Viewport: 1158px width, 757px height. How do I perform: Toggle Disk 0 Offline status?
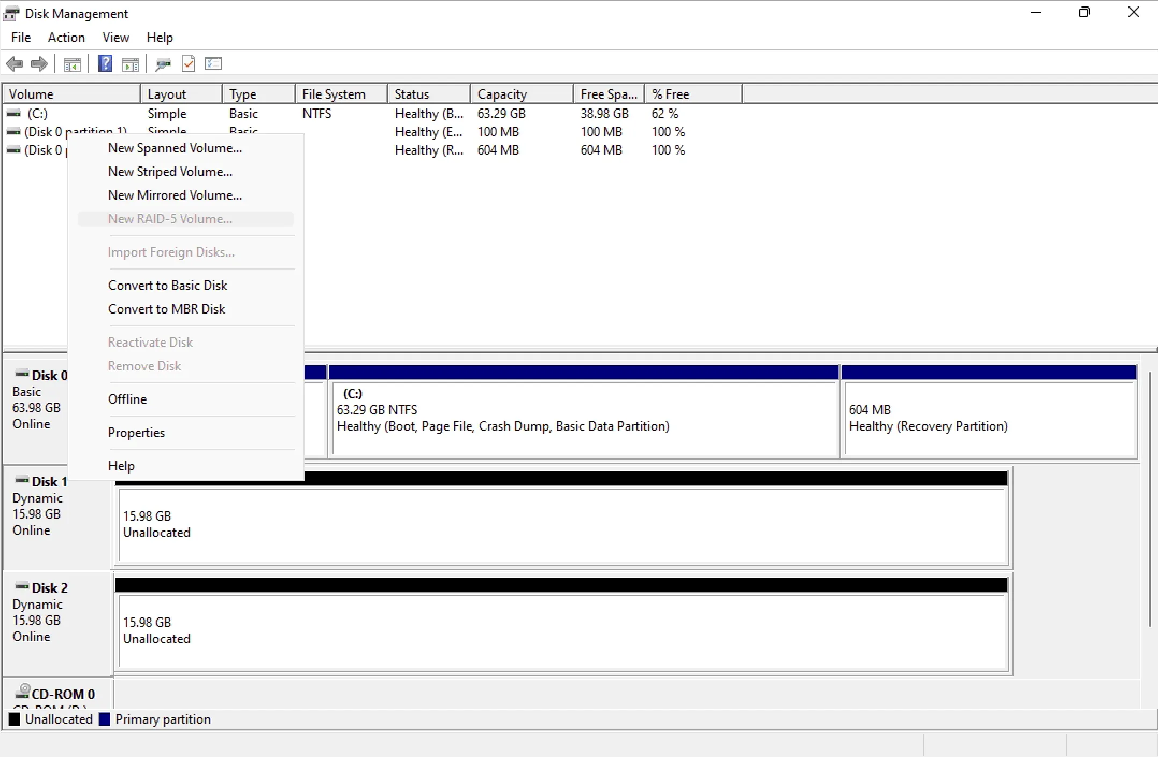pos(127,399)
